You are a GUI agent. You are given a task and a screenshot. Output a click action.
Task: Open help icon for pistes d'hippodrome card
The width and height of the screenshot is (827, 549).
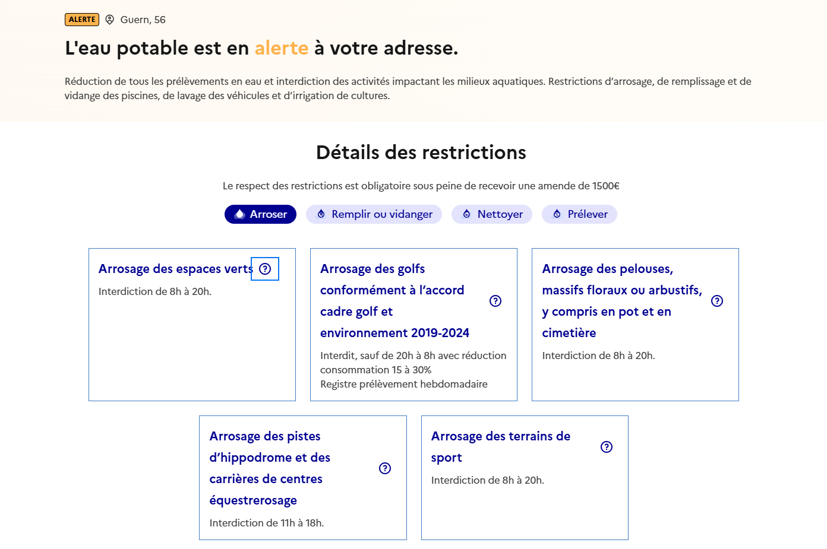click(385, 468)
